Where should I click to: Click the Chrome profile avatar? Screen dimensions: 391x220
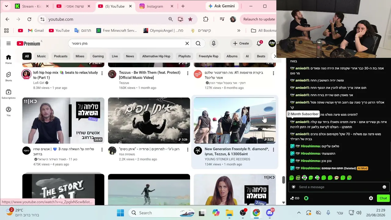[x=233, y=19]
